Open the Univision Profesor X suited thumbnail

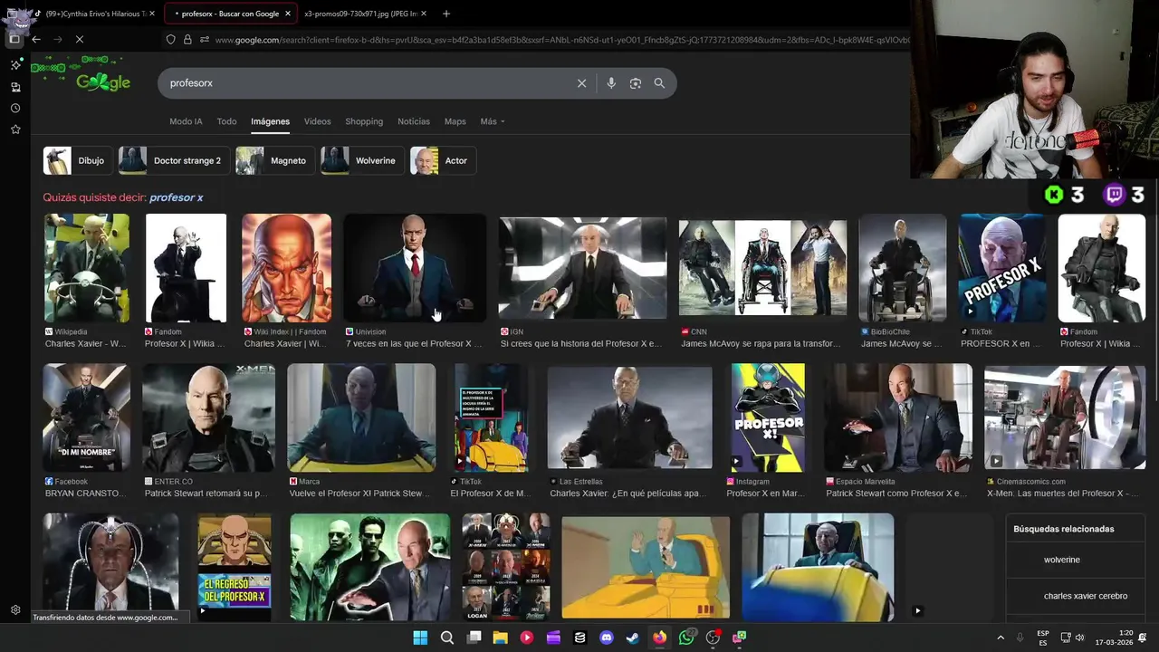click(416, 268)
